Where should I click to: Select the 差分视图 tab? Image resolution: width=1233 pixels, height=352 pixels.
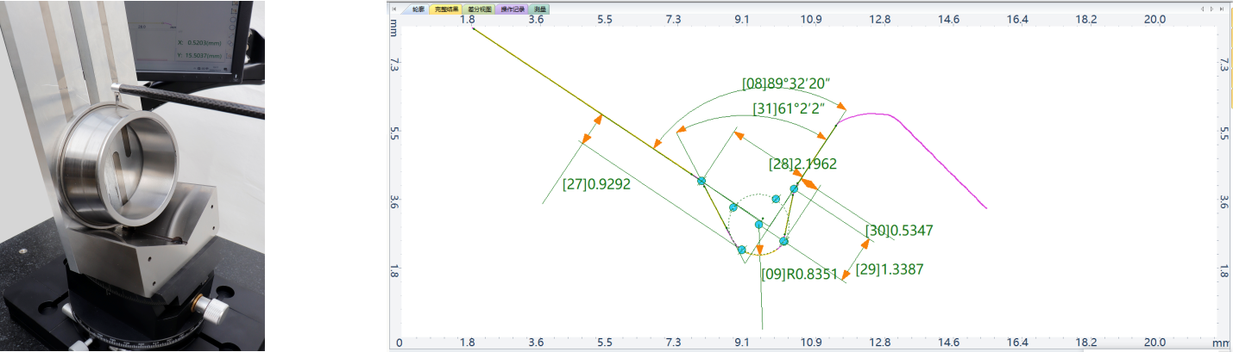click(x=480, y=9)
